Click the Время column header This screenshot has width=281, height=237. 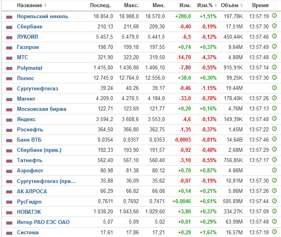coord(260,6)
